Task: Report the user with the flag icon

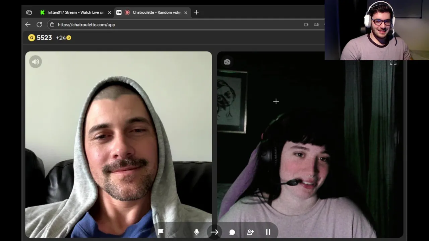Action: tap(161, 232)
